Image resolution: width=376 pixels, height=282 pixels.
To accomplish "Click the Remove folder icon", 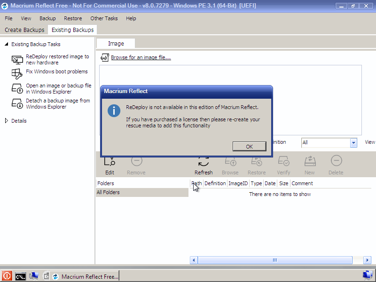I will pyautogui.click(x=136, y=161).
